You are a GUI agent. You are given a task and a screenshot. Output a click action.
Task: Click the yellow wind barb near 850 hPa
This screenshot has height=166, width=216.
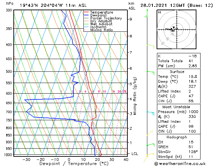pos(150,133)
